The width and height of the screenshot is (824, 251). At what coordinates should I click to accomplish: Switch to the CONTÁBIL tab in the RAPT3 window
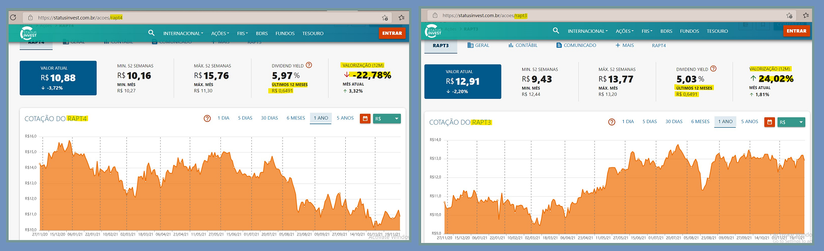click(x=523, y=45)
